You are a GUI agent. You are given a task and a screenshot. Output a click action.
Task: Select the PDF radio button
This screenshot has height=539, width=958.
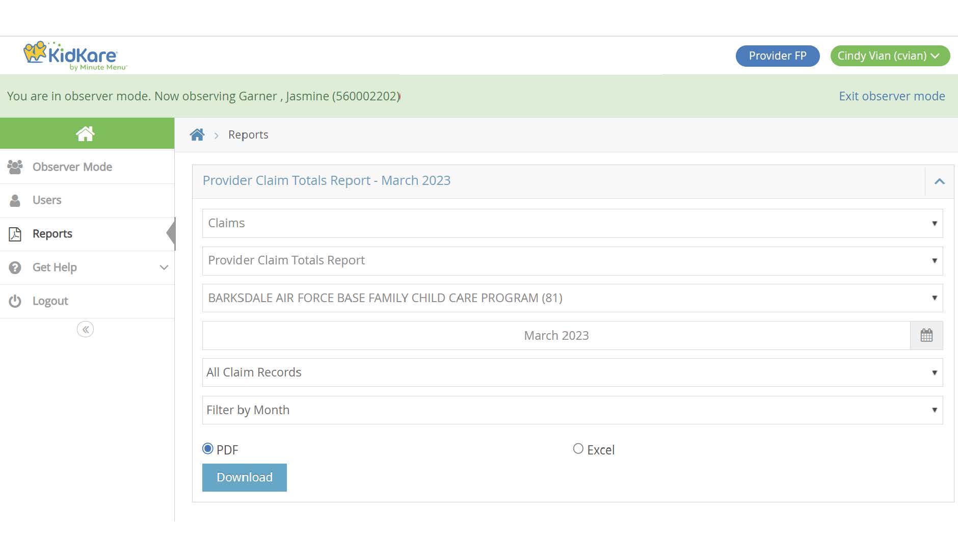(x=207, y=449)
